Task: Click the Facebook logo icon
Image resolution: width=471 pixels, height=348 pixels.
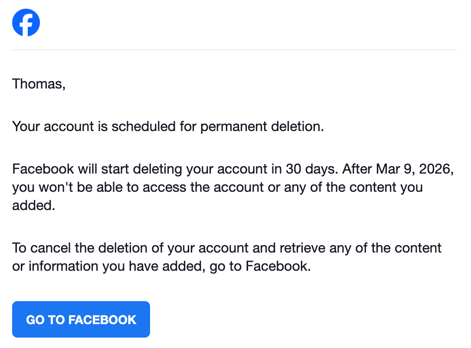Action: (26, 23)
